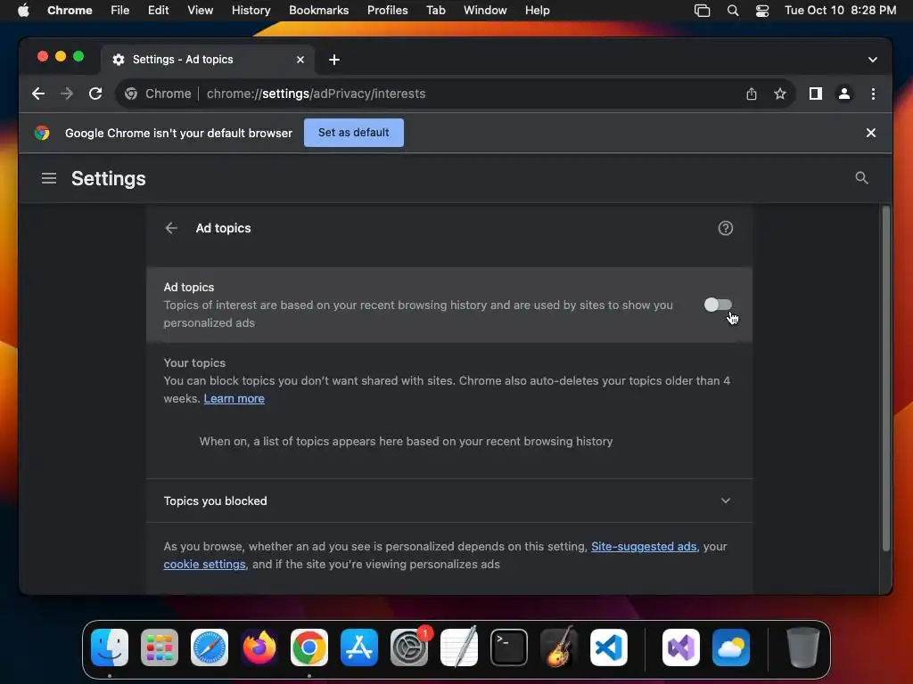Open the Chrome app menu

(70, 10)
